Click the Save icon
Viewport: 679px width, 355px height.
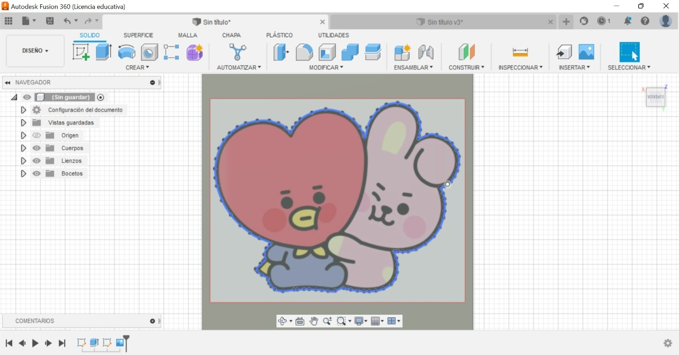[x=50, y=21]
